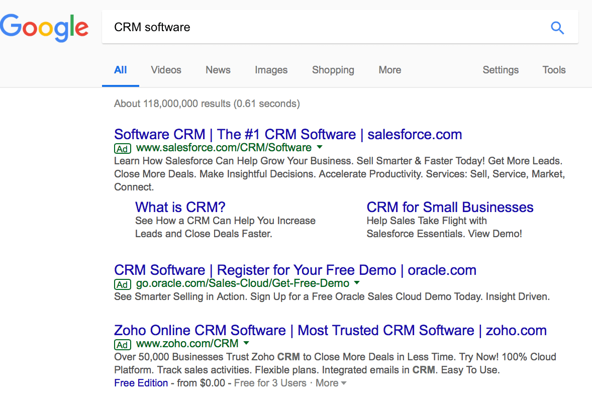The height and width of the screenshot is (402, 592).
Task: Open the Zoho Online CRM Software headline
Action: (x=330, y=330)
